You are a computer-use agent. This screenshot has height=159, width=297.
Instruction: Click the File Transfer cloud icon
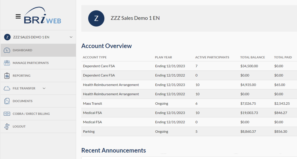(7, 88)
